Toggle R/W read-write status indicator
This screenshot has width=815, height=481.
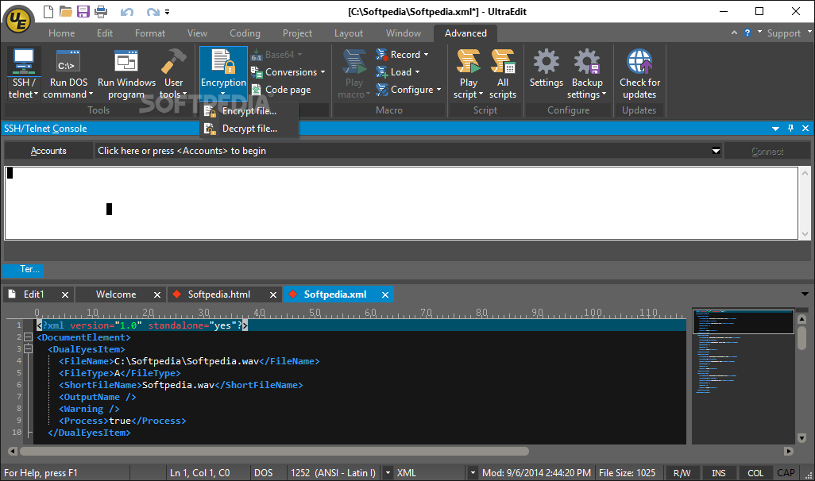tap(682, 473)
